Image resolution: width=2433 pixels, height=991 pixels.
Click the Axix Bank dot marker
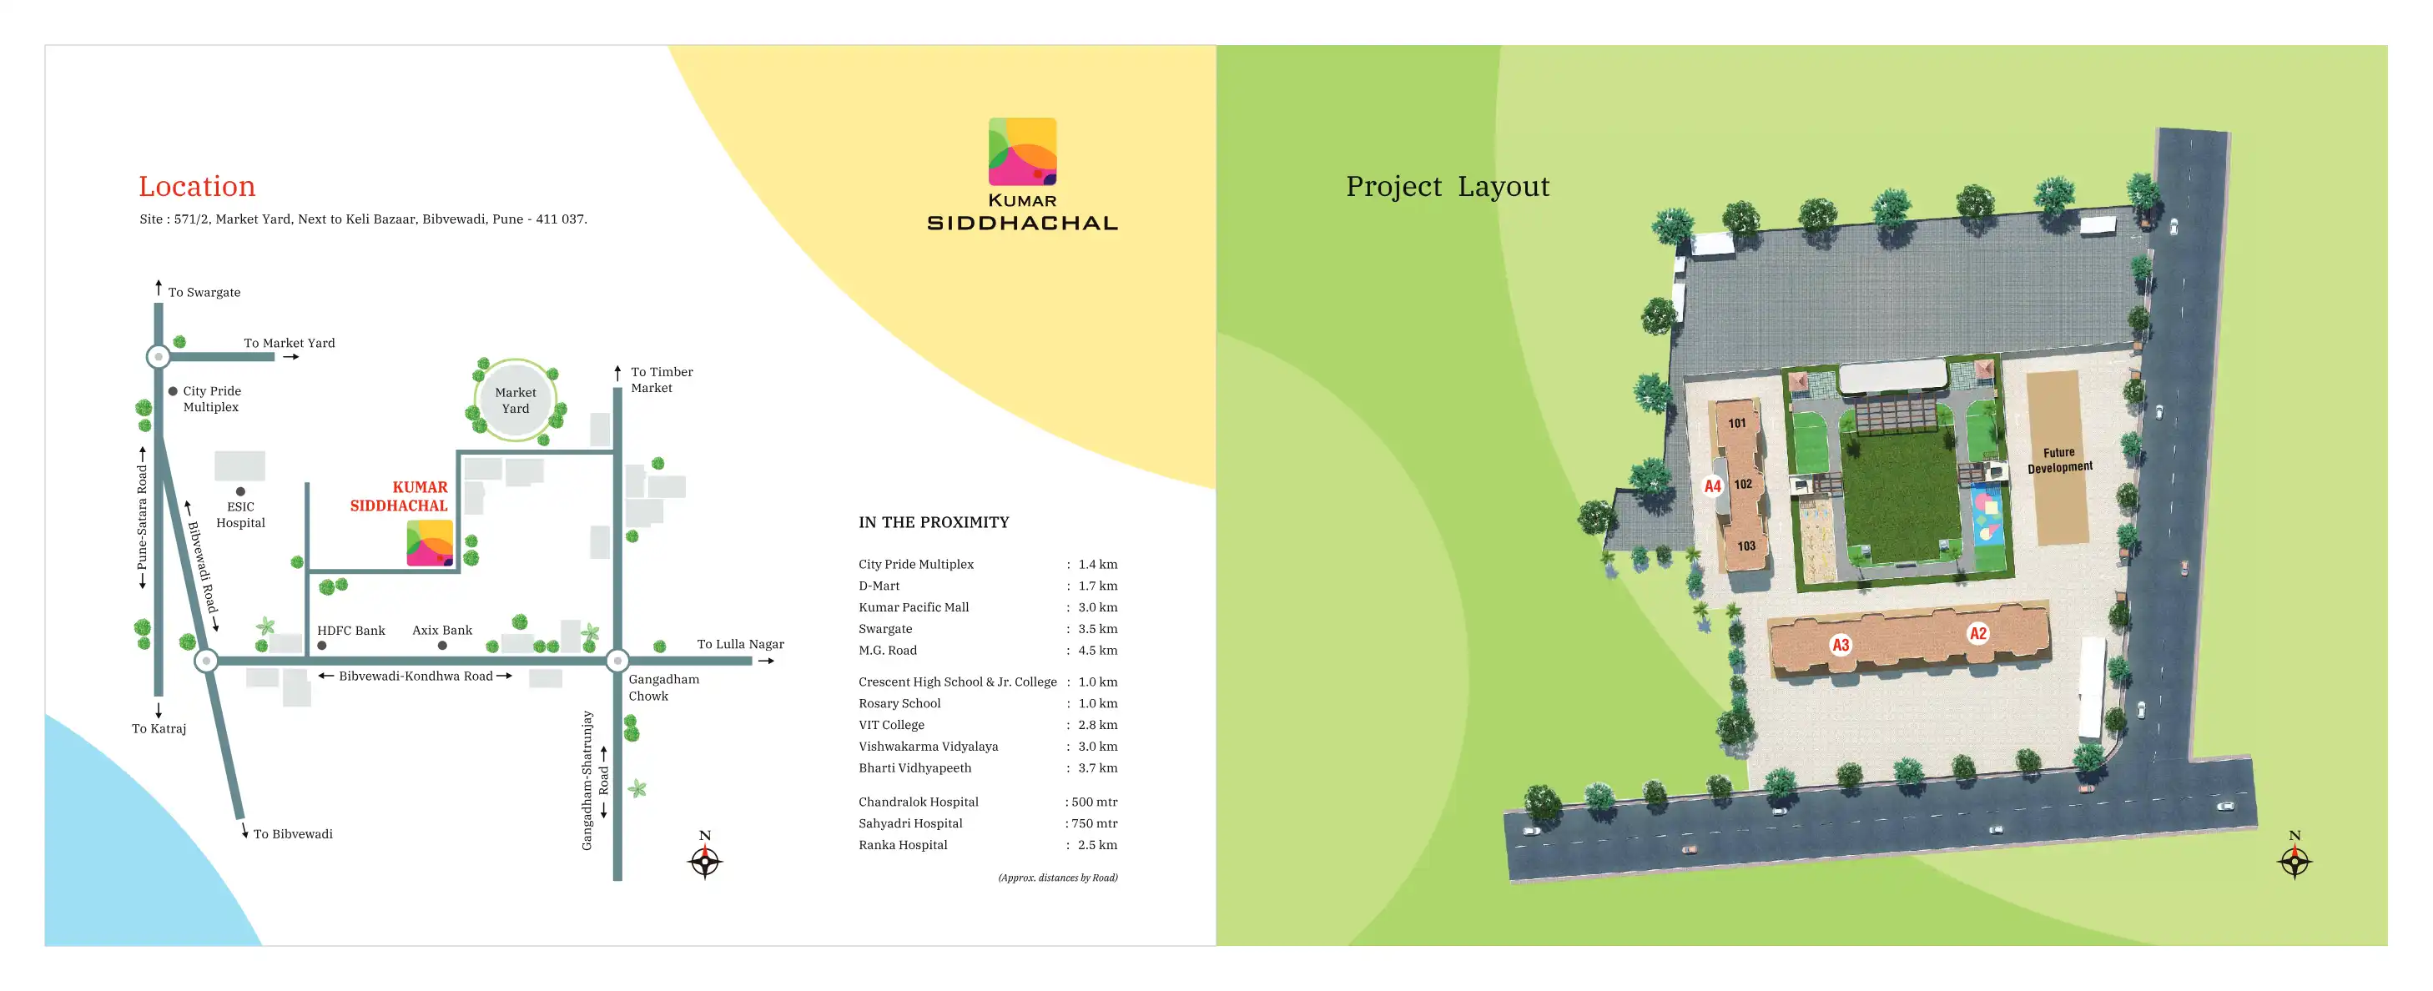coord(442,646)
